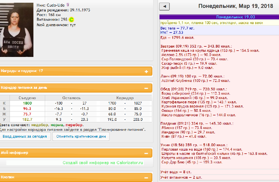Screen dimensions: 279x182
Task: Click Отметить критические дни button
Action: coord(81,136)
